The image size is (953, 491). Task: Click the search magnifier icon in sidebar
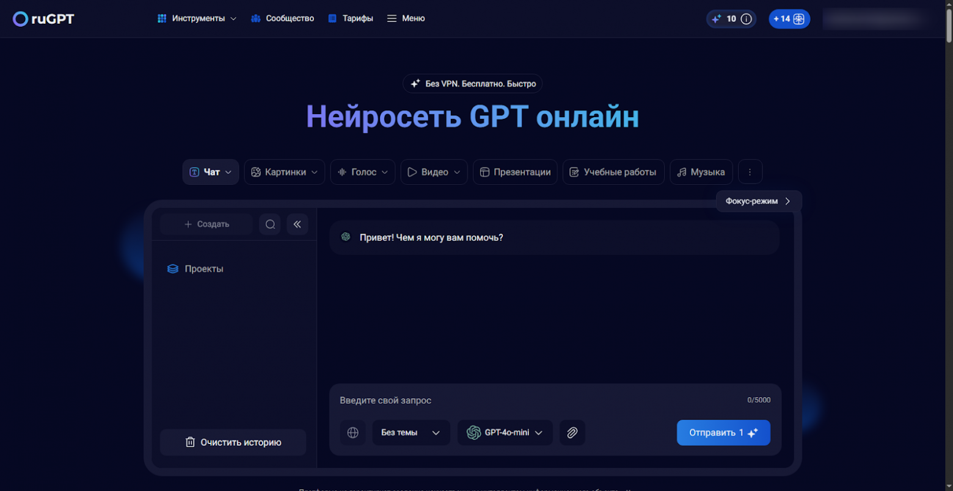pyautogui.click(x=270, y=224)
